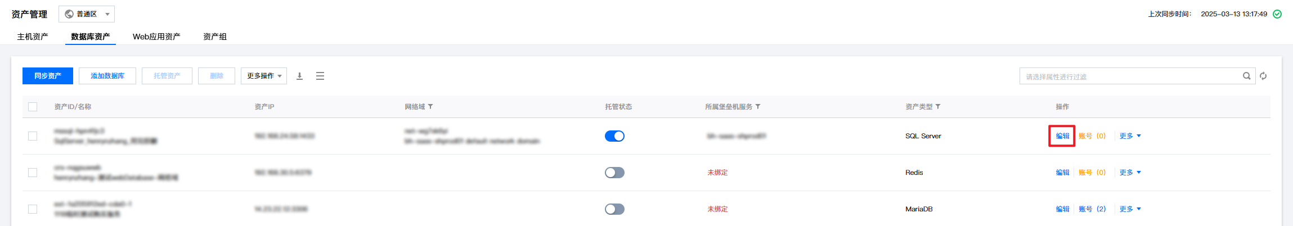Screen dimensions: 1293x226
Task: Open the column settings list icon
Action: pyautogui.click(x=320, y=76)
